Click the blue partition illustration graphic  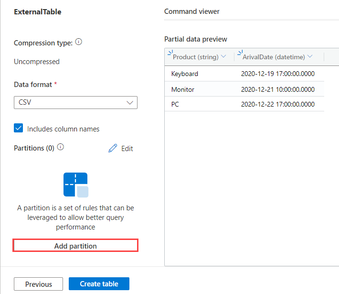click(75, 185)
